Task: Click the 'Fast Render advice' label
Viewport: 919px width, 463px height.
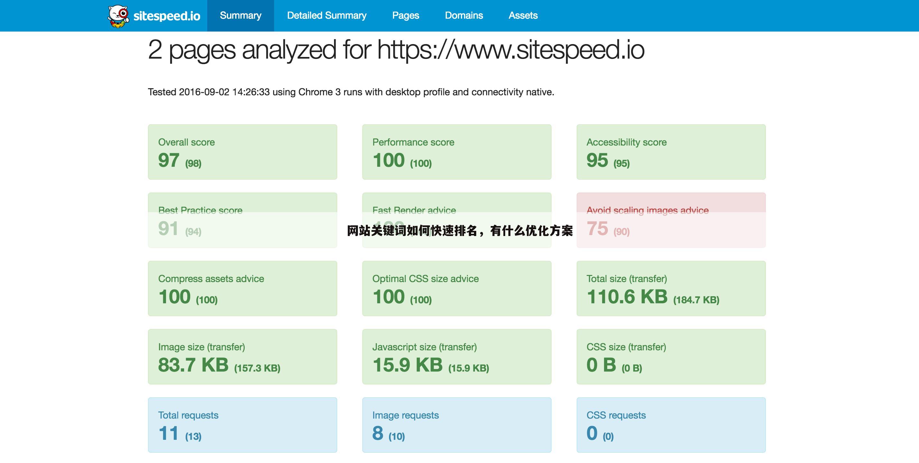Action: [x=414, y=210]
